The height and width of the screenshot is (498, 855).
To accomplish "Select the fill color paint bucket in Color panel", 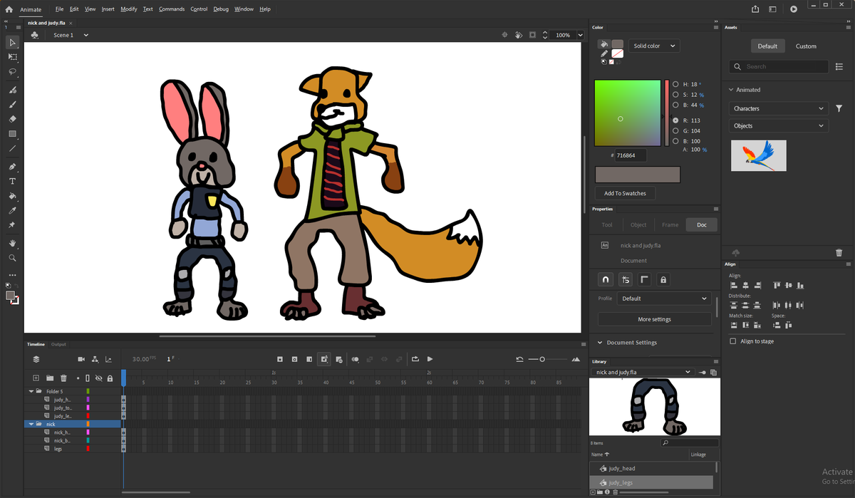I will [x=604, y=44].
